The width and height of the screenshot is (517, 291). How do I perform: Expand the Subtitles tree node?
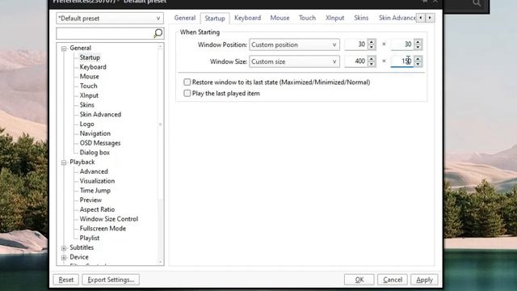[x=64, y=248]
